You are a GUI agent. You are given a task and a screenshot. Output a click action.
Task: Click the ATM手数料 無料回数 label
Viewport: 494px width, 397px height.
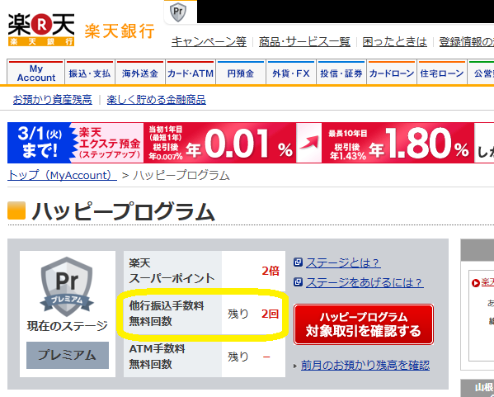[x=157, y=357]
